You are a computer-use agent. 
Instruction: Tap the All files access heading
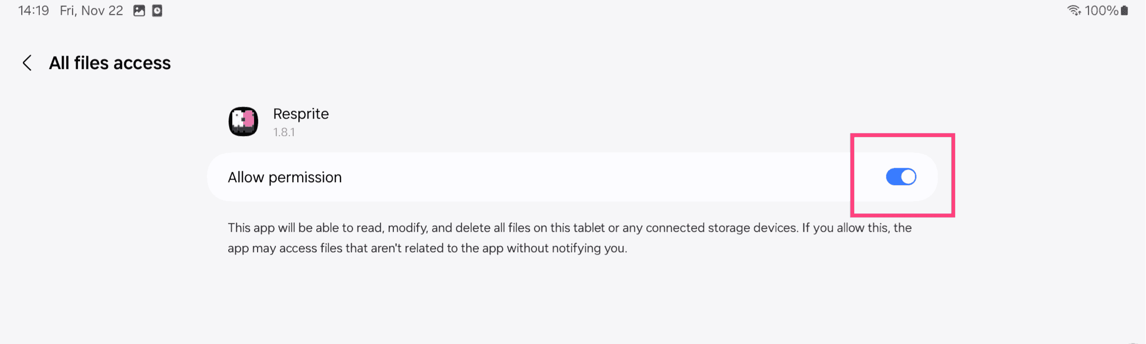pyautogui.click(x=110, y=63)
